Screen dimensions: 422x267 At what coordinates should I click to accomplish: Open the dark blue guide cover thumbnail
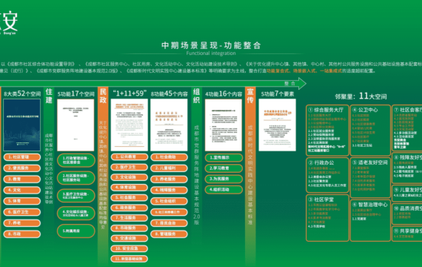click(x=21, y=125)
